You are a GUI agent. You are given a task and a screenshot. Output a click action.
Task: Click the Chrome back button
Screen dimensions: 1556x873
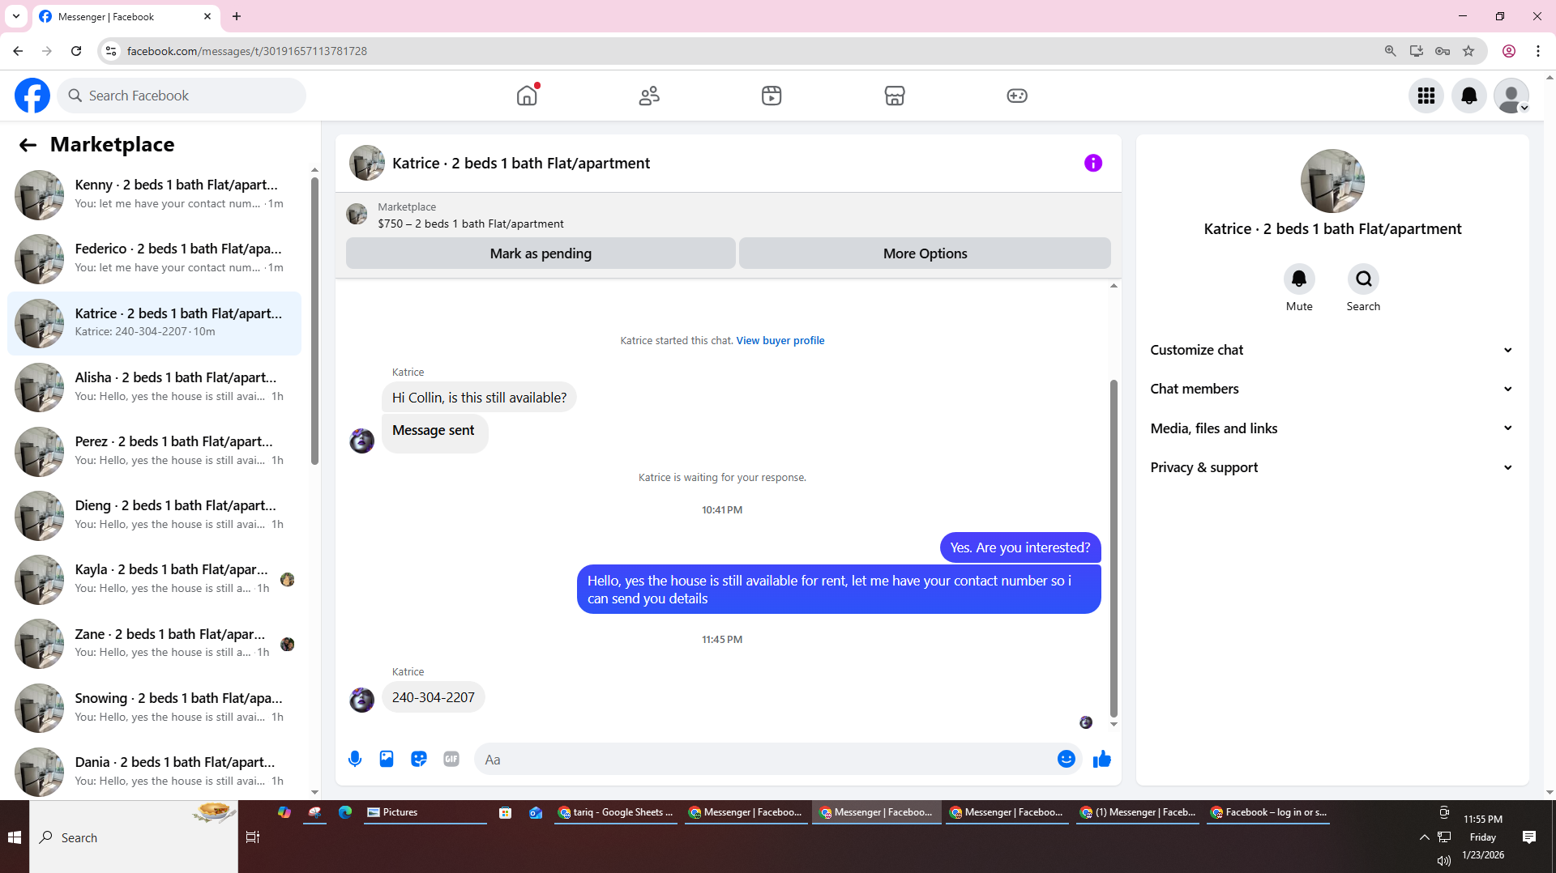pyautogui.click(x=18, y=51)
